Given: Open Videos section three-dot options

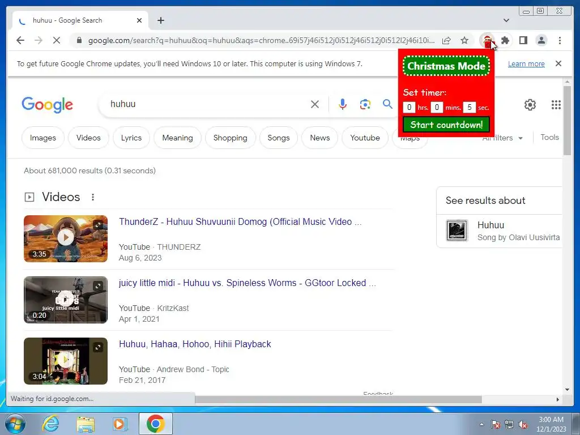Looking at the screenshot, I should coord(93,197).
